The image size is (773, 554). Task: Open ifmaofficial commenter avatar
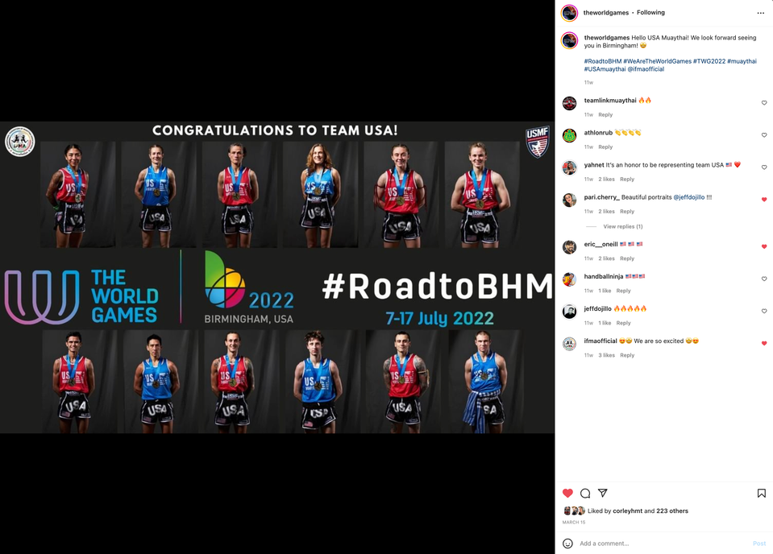[x=569, y=344]
